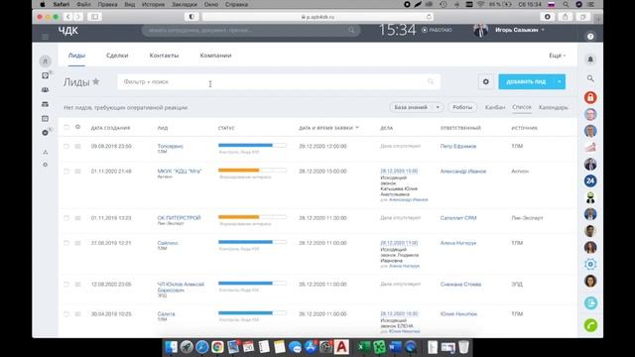Expand the Еще menu in CRM tabs
Screen dimensions: 635x357
coord(558,56)
